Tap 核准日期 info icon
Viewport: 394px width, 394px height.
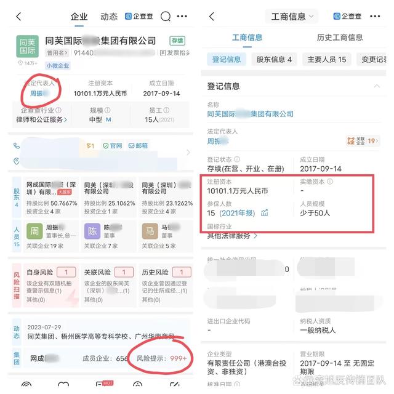tap(237, 384)
